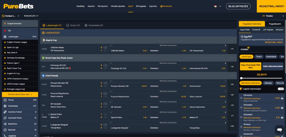Screen dimensions: 286x137
Task: Collapse the Algeria Cup section
Action: [232, 40]
